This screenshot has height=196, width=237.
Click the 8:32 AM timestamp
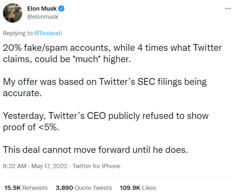point(14,166)
